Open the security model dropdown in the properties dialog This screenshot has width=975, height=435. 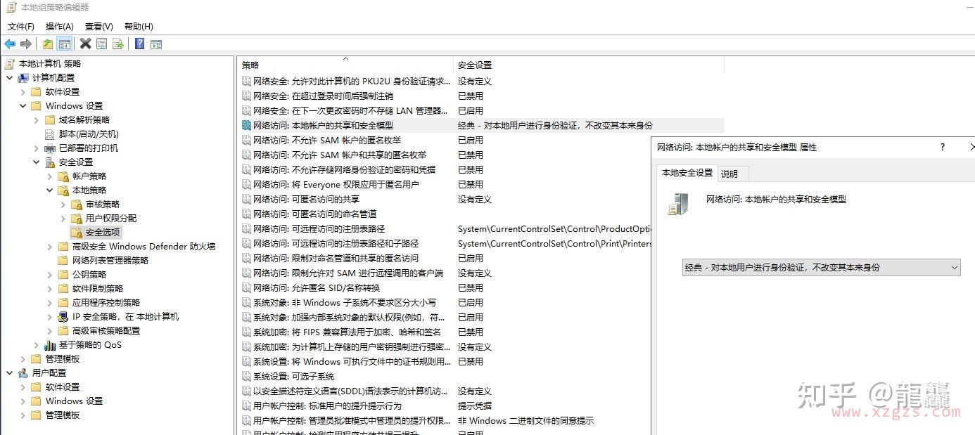[x=954, y=267]
